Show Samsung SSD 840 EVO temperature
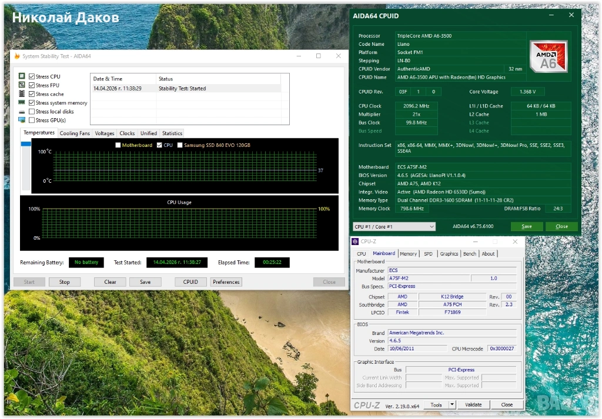Viewport: 602px width, 419px height. 180,145
